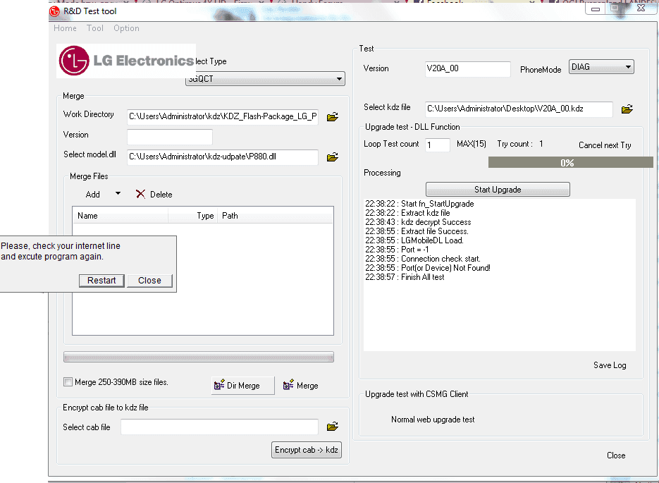The height and width of the screenshot is (483, 659).
Task: Click the Select model.dll path field
Action: coord(222,157)
